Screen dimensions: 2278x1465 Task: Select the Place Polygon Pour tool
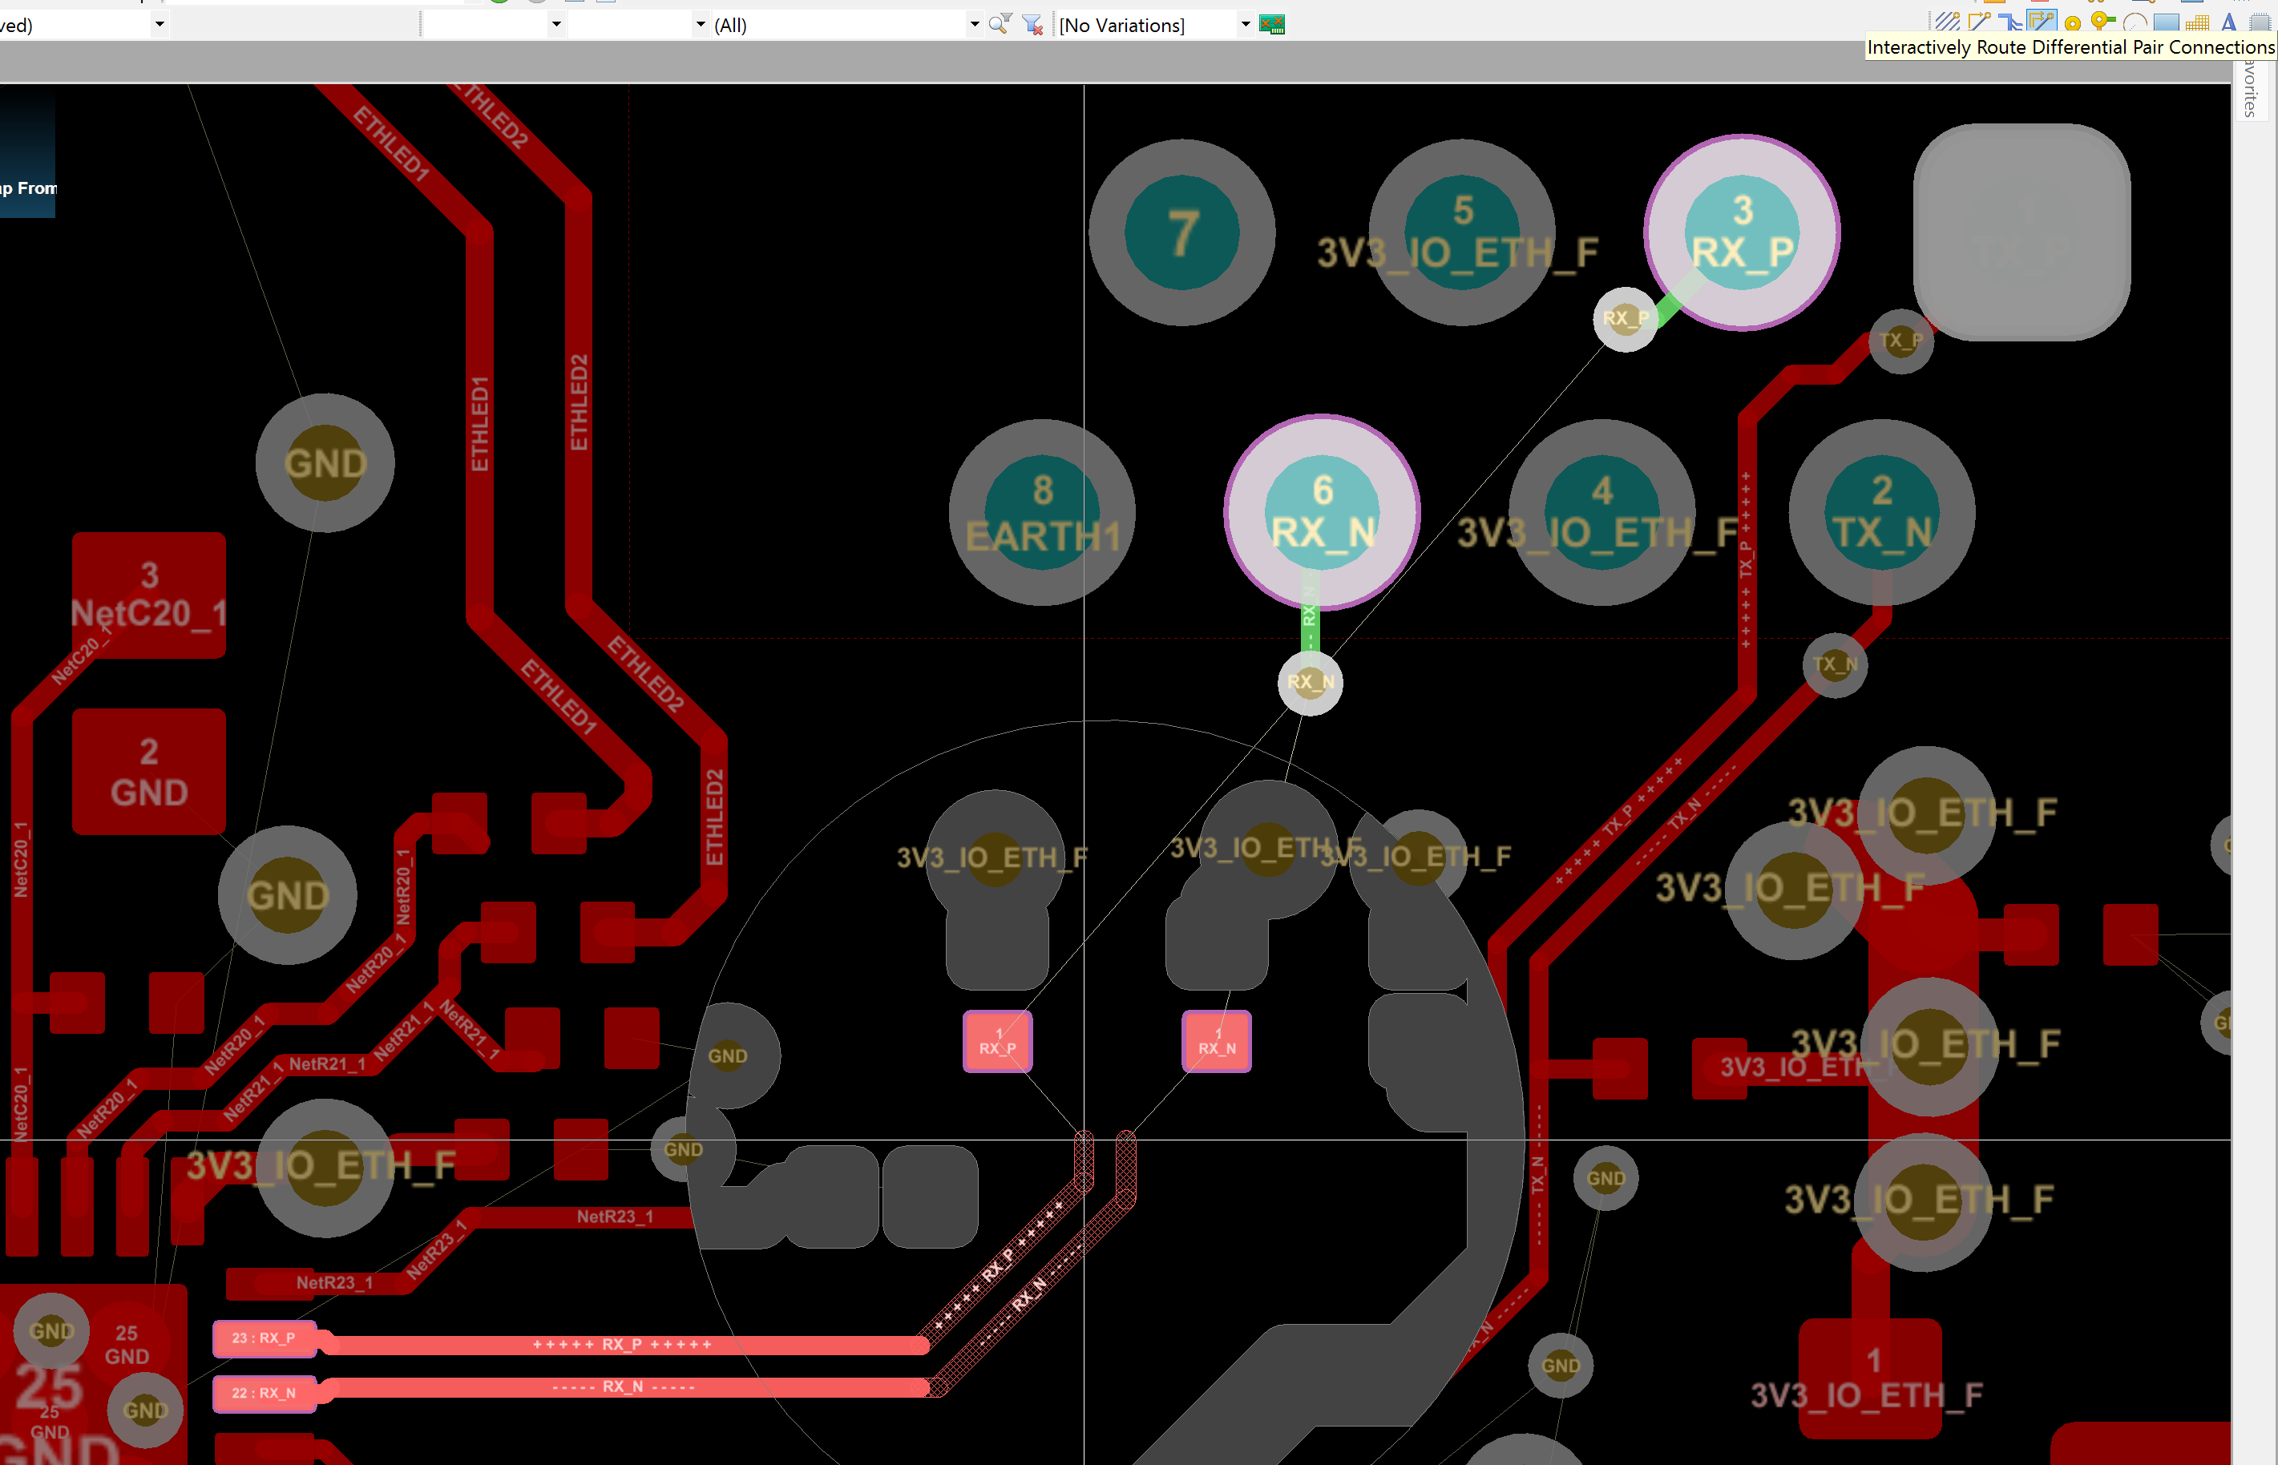pyautogui.click(x=2197, y=24)
